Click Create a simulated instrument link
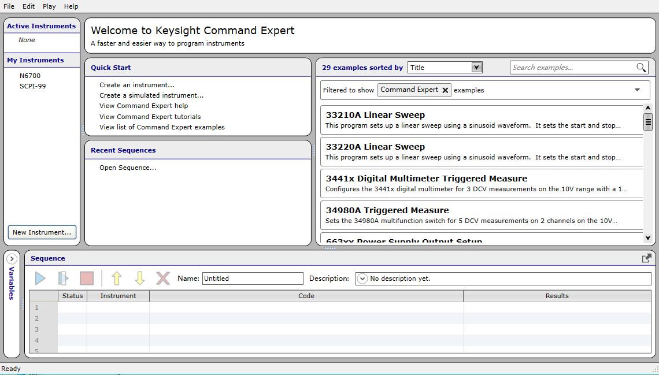659x375 pixels. coord(151,95)
